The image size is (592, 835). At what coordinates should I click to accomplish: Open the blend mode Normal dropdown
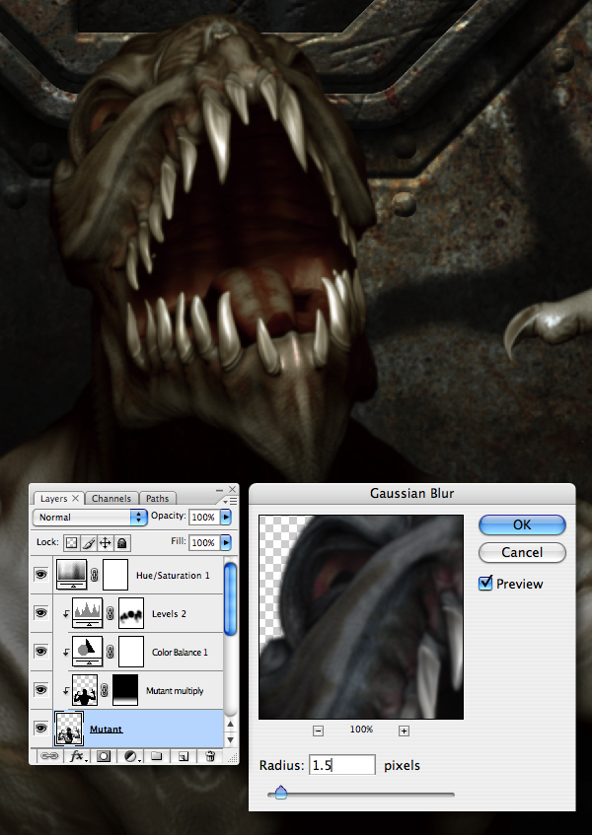click(x=90, y=518)
